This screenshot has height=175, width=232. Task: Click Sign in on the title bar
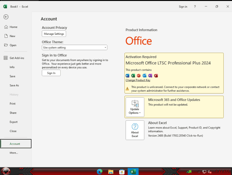tap(183, 7)
